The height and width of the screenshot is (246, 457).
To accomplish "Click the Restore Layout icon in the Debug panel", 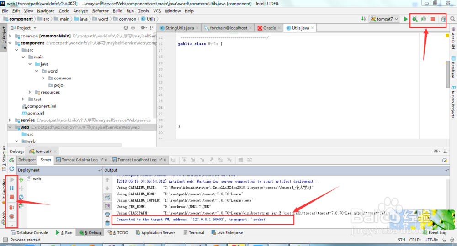I will pyautogui.click(x=445, y=160).
